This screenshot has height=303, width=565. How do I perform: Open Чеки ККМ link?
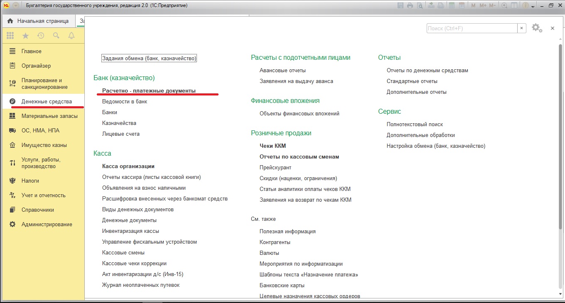pos(273,146)
